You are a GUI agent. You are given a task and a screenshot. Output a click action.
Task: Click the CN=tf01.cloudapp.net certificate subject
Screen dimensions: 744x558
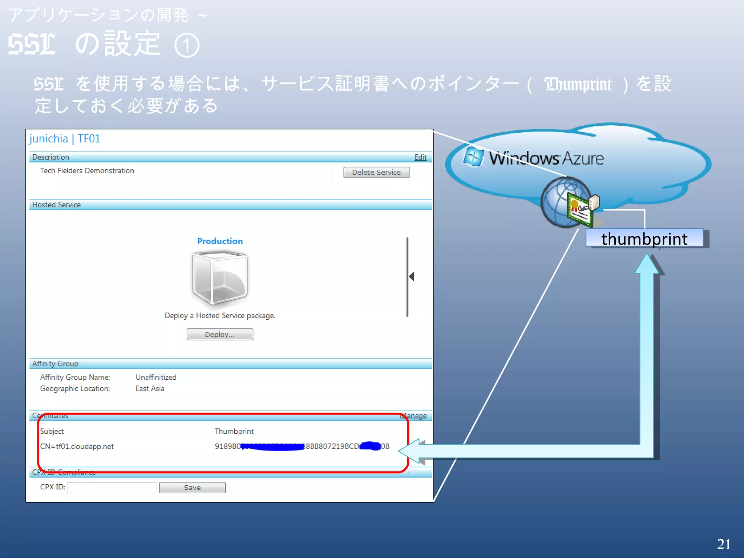point(77,446)
